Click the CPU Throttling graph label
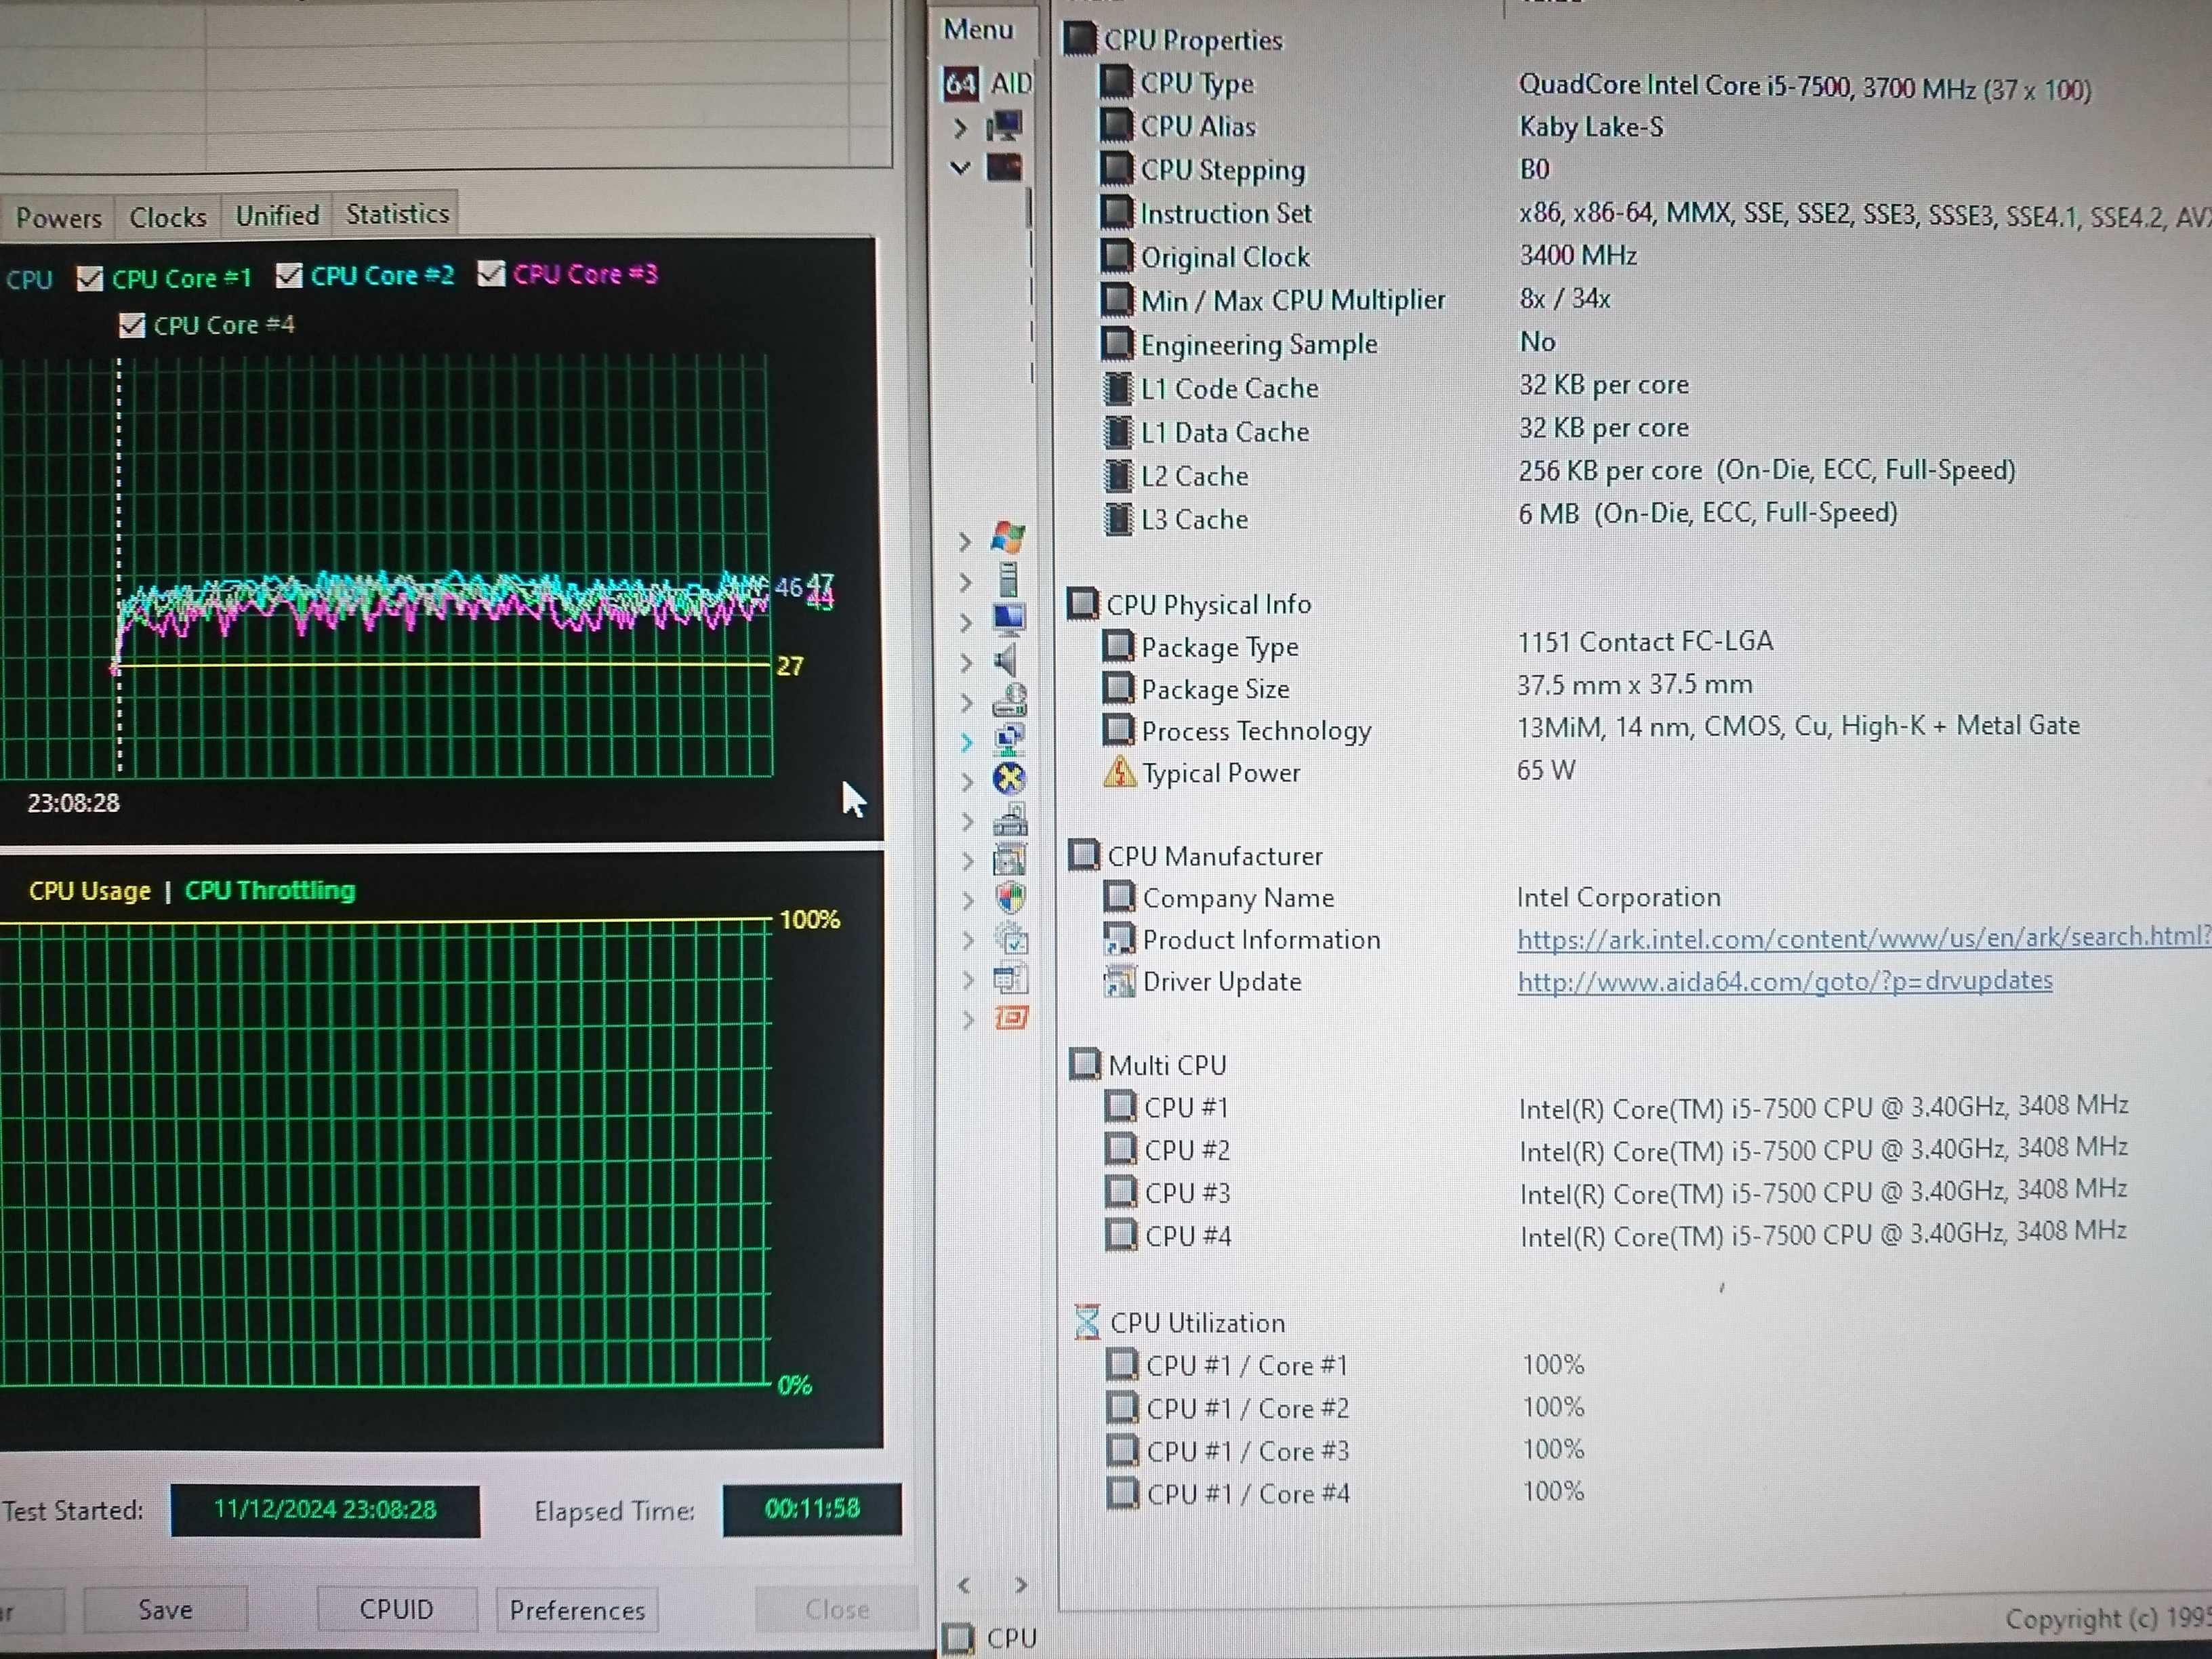 pyautogui.click(x=270, y=889)
